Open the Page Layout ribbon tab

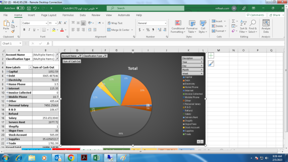tap(49, 15)
